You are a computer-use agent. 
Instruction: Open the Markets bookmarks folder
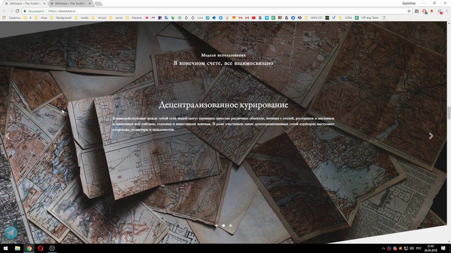[134, 18]
